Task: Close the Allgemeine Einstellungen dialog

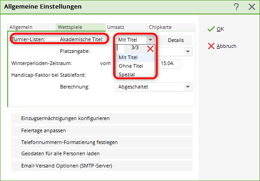Action: click(x=252, y=7)
